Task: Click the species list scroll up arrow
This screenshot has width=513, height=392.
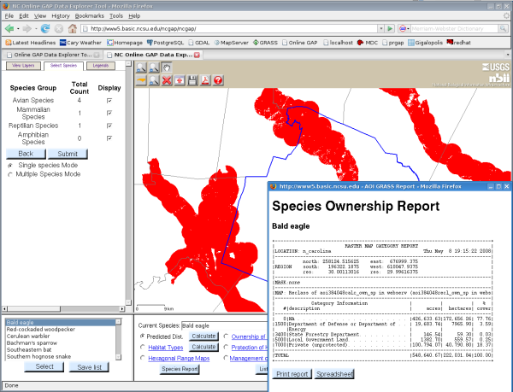Action: [119, 322]
